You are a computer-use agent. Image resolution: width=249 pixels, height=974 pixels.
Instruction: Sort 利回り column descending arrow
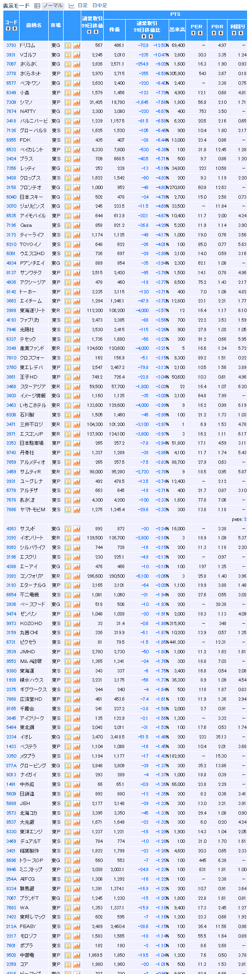(x=241, y=33)
